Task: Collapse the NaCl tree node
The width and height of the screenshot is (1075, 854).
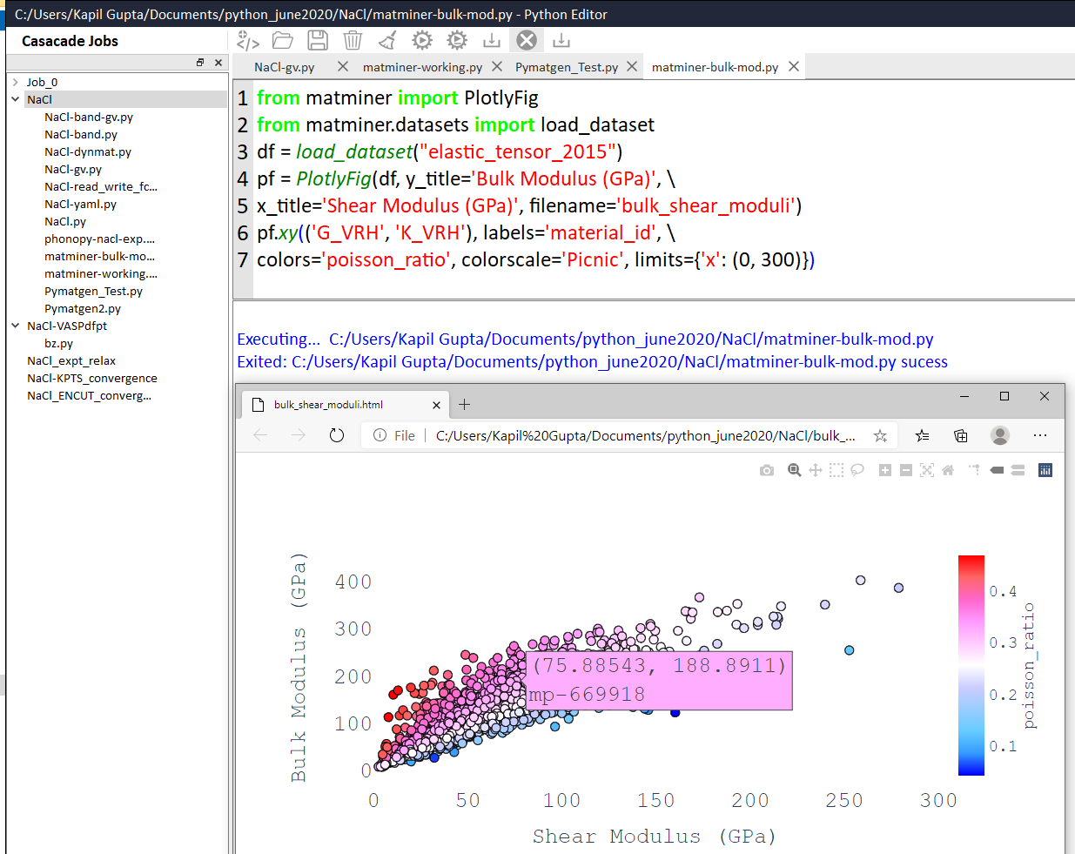Action: click(15, 99)
